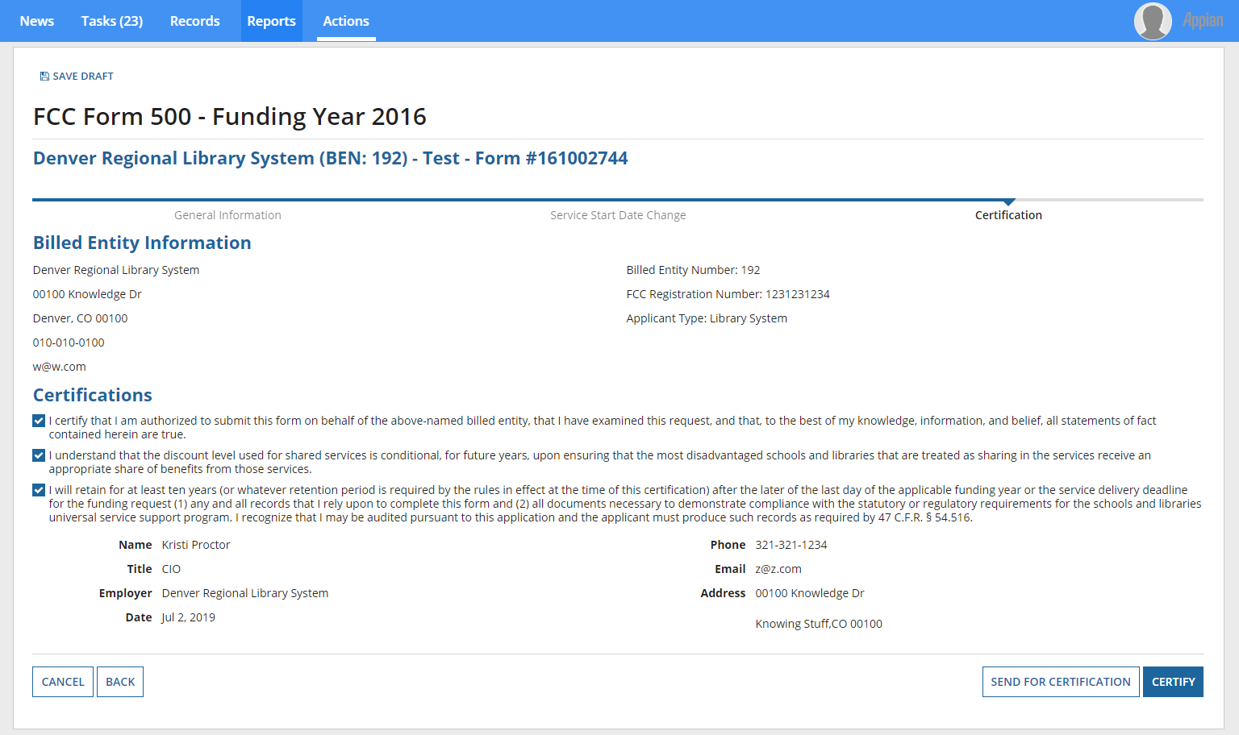
Task: Click the Save Draft disk icon
Action: [44, 77]
